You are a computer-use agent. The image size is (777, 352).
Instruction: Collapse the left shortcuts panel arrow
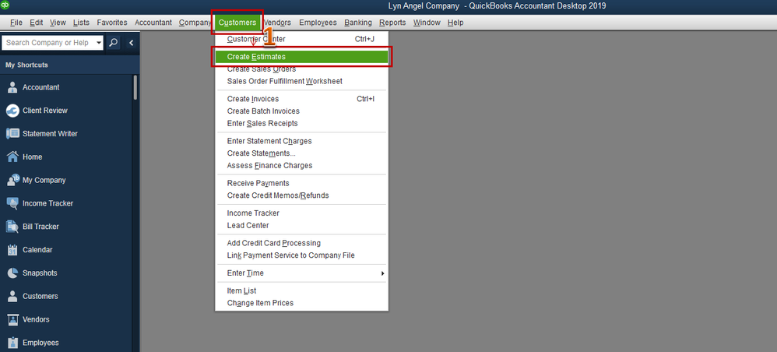(132, 43)
